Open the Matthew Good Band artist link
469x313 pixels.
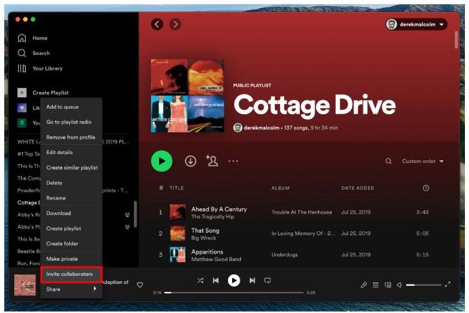(217, 259)
